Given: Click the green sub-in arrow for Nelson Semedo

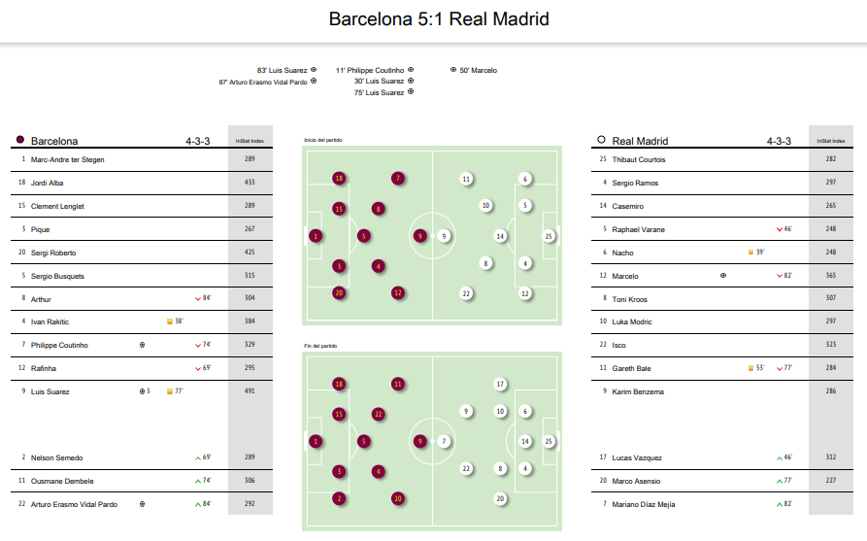Looking at the screenshot, I should point(198,458).
